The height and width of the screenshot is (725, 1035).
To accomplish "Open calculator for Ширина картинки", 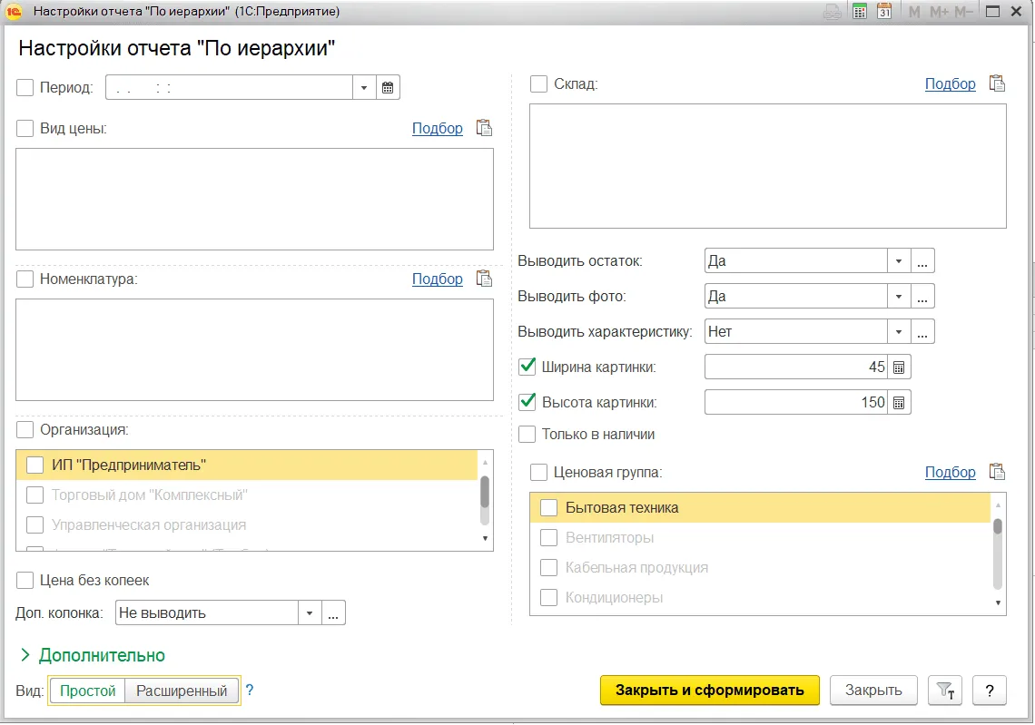I will click(899, 367).
